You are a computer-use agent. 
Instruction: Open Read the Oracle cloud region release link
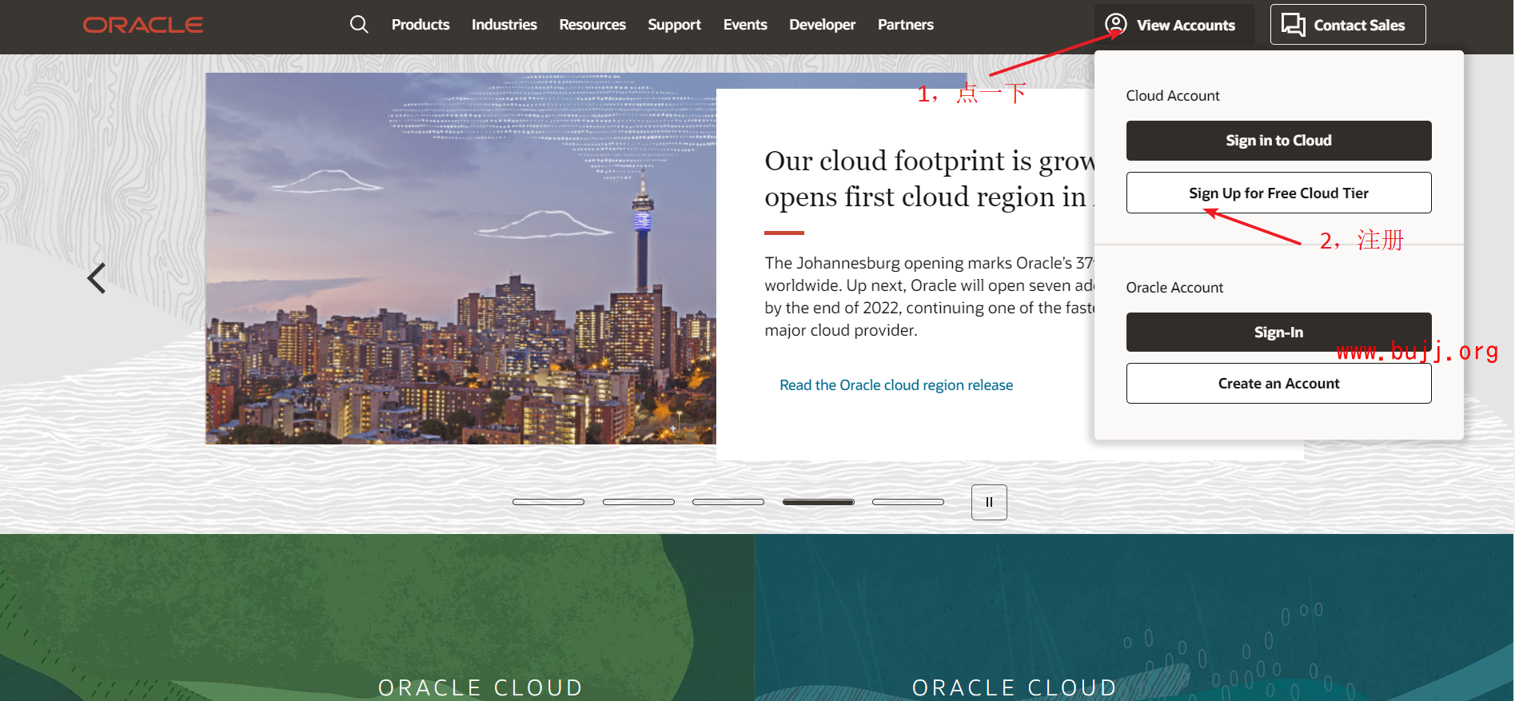895,385
